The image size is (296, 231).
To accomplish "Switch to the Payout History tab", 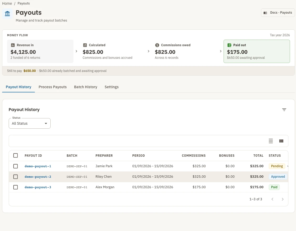I will (x=18, y=87).
